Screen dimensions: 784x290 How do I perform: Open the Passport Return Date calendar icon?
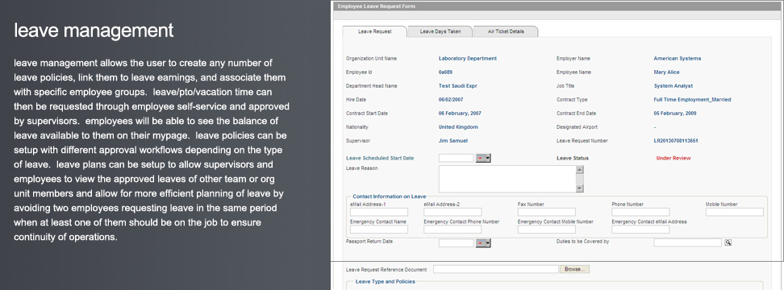pyautogui.click(x=483, y=243)
